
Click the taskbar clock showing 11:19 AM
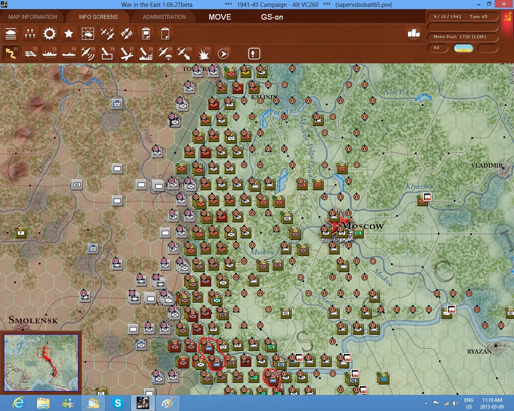coord(492,403)
